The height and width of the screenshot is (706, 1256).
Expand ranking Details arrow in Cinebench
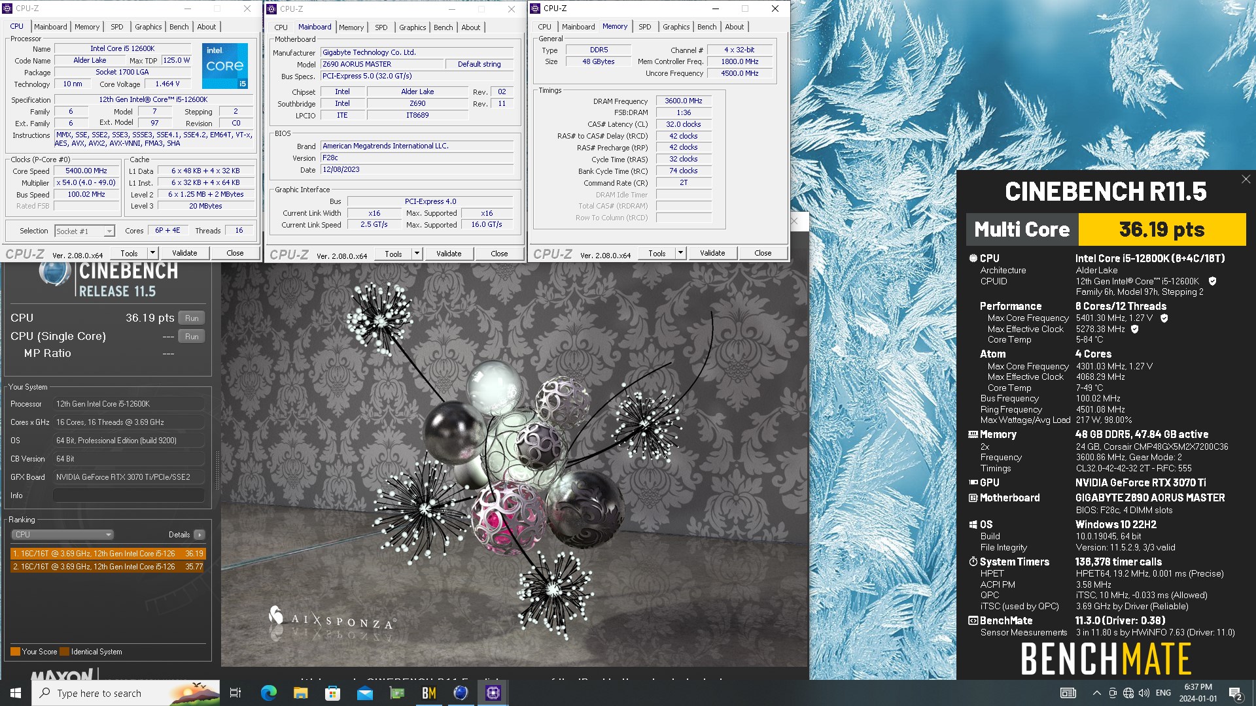tap(200, 535)
